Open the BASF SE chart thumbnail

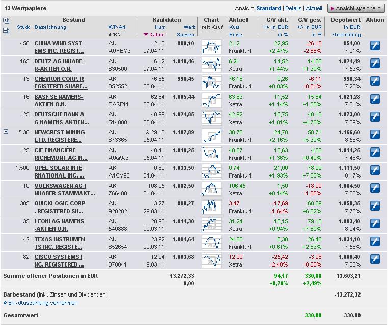click(x=211, y=100)
